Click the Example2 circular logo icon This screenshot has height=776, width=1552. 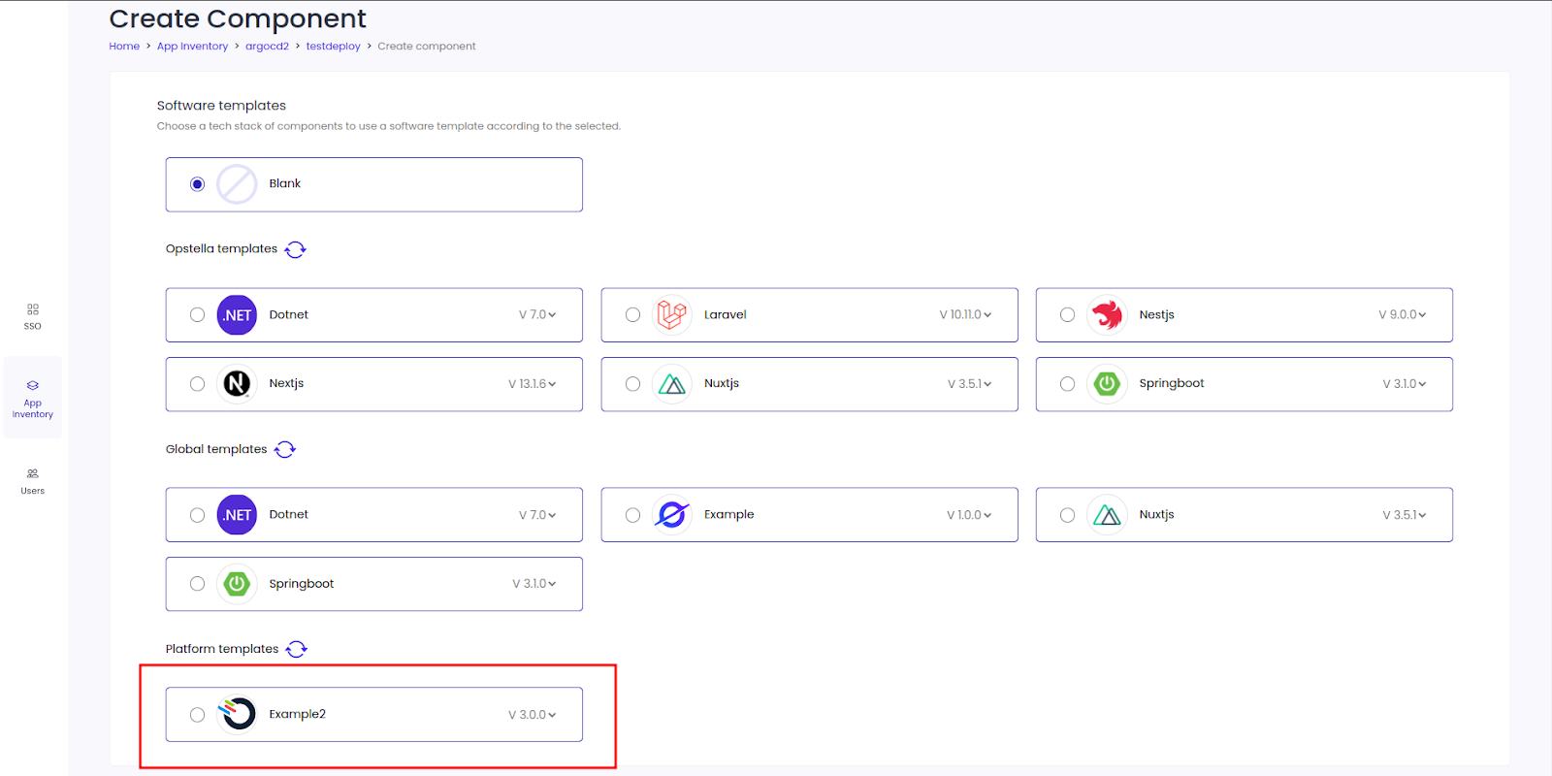(x=237, y=715)
